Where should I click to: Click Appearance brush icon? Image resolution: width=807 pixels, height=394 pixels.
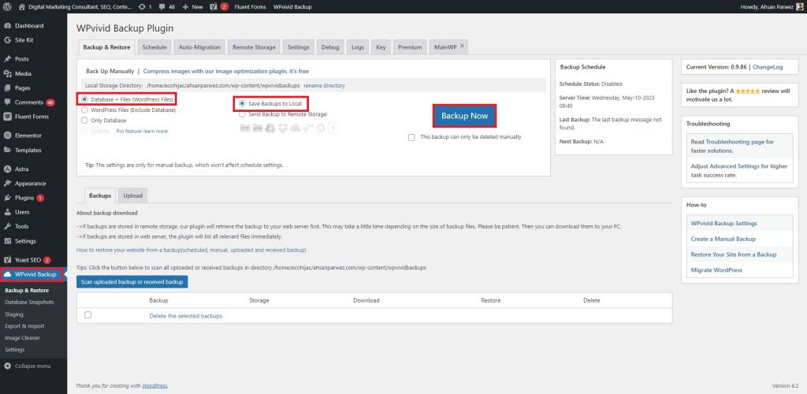(x=7, y=184)
